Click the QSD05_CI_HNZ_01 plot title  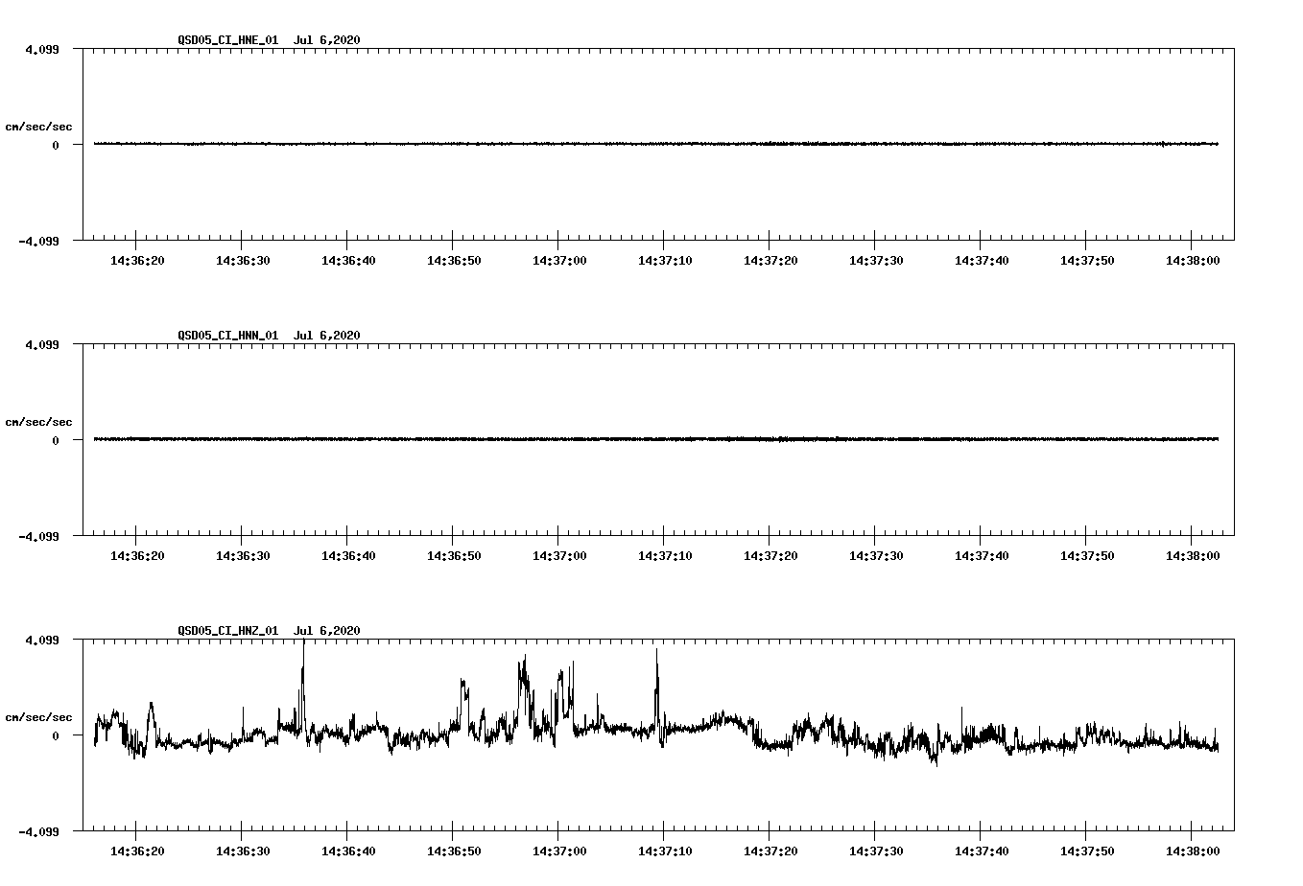pos(269,631)
